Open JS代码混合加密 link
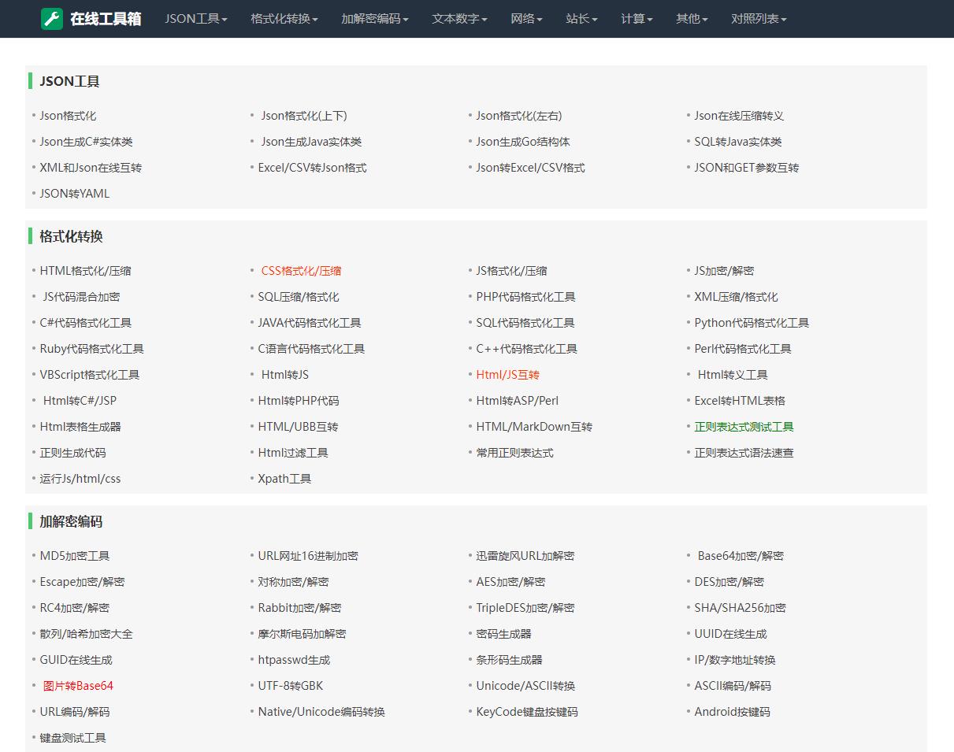This screenshot has height=752, width=954. pos(82,297)
